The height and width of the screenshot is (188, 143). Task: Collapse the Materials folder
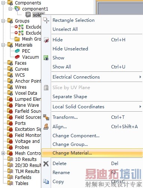coord(3,45)
